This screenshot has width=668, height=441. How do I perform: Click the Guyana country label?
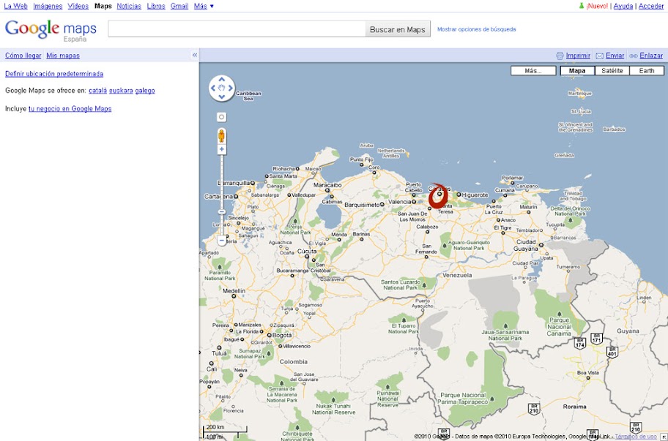pos(628,331)
